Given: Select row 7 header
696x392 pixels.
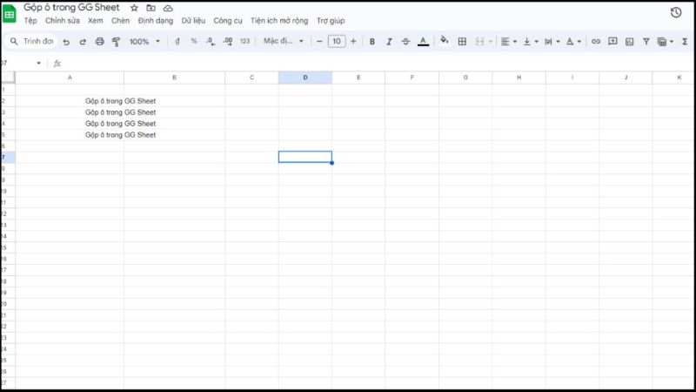Looking at the screenshot, I should 8,158.
